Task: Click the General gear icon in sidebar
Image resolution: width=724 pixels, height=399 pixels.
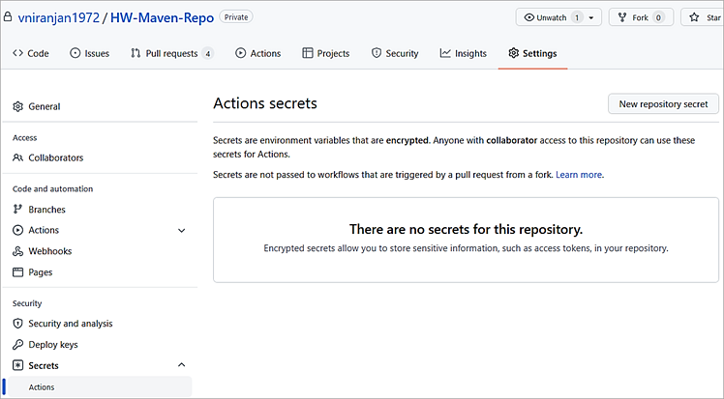Action: click(x=18, y=106)
